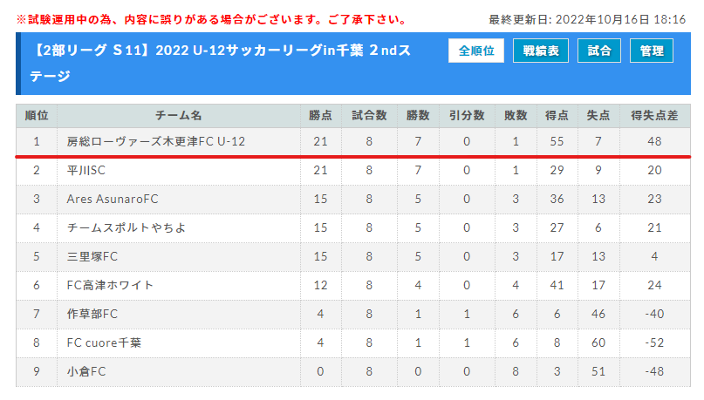Click the 試合数 column header

point(369,116)
